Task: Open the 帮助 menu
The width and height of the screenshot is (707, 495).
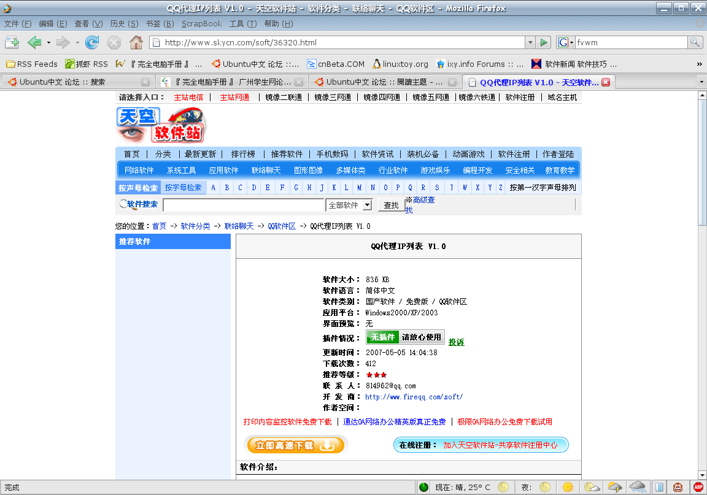Action: 279,24
